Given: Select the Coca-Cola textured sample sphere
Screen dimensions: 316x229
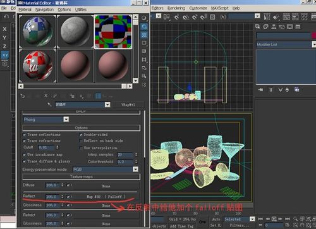Looking at the screenshot, I should tap(37, 66).
